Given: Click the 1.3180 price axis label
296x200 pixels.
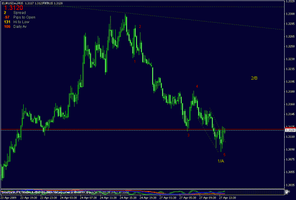Looking at the screenshot, I should click(x=289, y=92).
